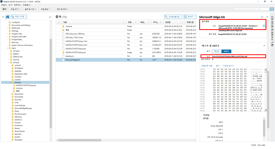Image resolution: width=275 pixels, height=149 pixels.
Task: Open the 도구 menu
Action: click(x=10, y=5)
